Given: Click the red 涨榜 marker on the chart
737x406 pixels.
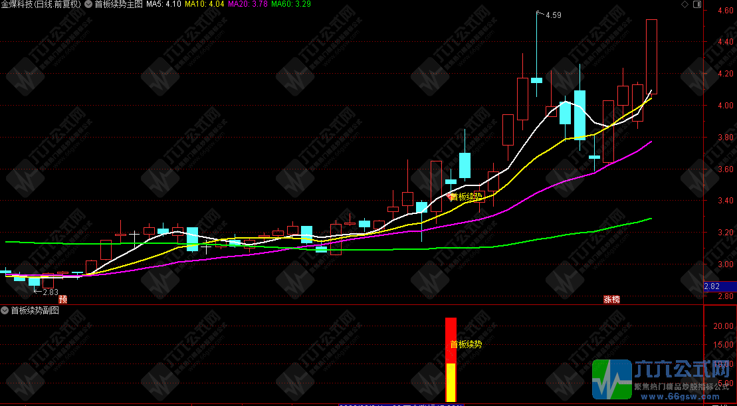Looking at the screenshot, I should coord(611,300).
